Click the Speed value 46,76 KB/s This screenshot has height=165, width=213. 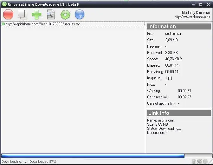(x=174, y=59)
